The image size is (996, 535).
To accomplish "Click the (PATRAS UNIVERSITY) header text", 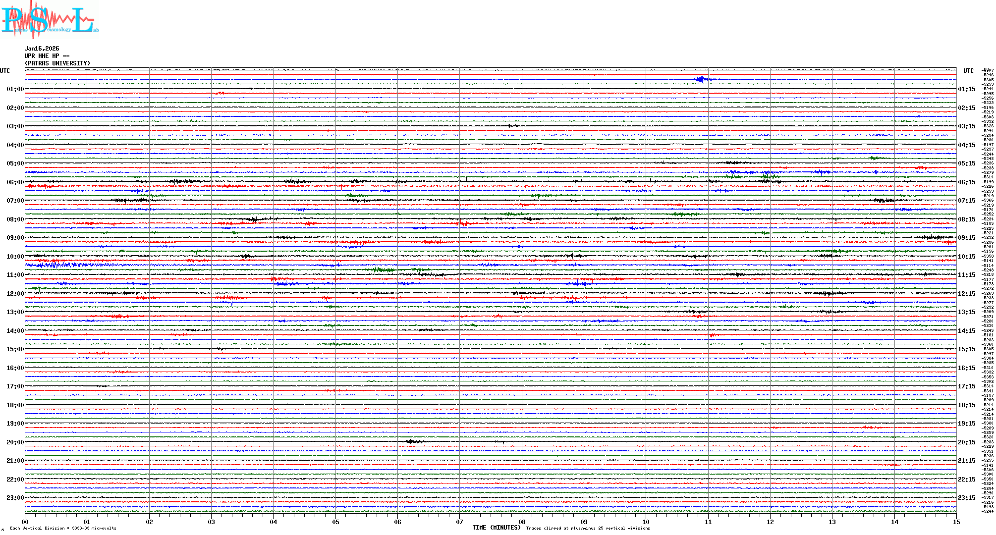I will click(x=57, y=63).
